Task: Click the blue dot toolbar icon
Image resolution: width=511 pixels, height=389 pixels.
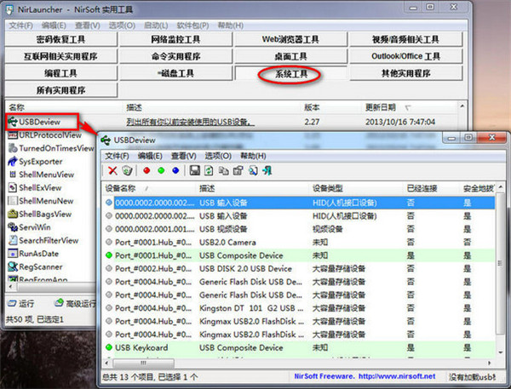Action: click(x=175, y=170)
